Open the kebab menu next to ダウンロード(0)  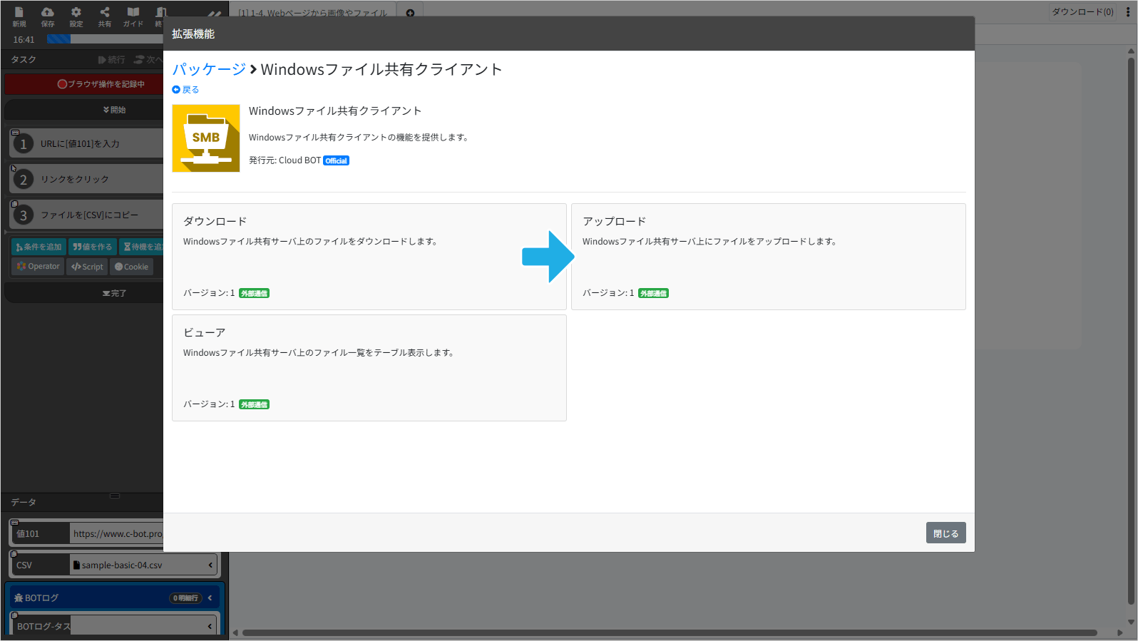click(x=1128, y=12)
